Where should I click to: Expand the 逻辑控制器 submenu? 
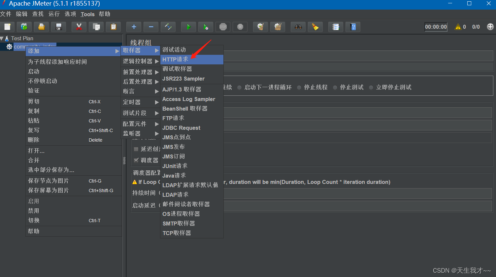coord(141,61)
